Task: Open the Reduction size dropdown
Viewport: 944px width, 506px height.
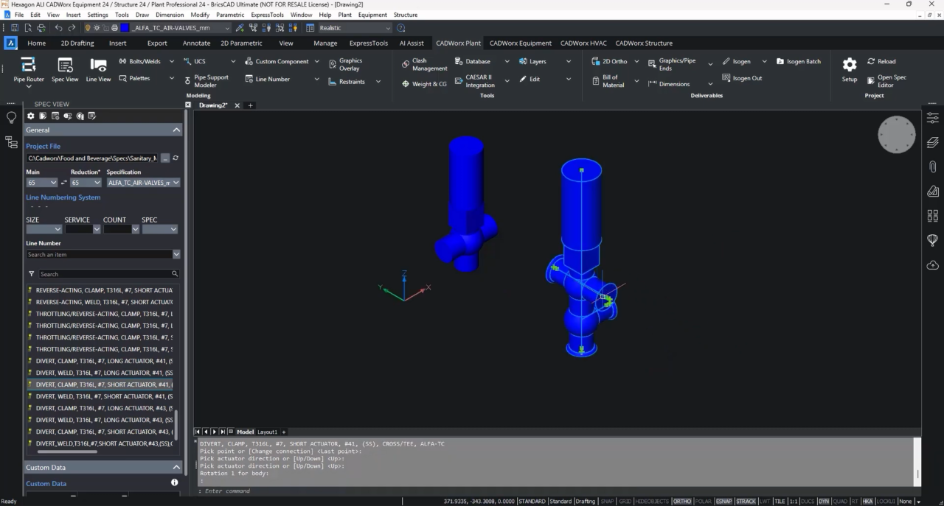Action: (86, 183)
